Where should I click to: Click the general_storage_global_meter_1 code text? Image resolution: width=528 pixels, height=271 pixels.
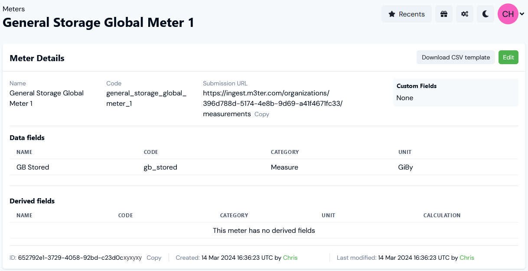click(147, 98)
